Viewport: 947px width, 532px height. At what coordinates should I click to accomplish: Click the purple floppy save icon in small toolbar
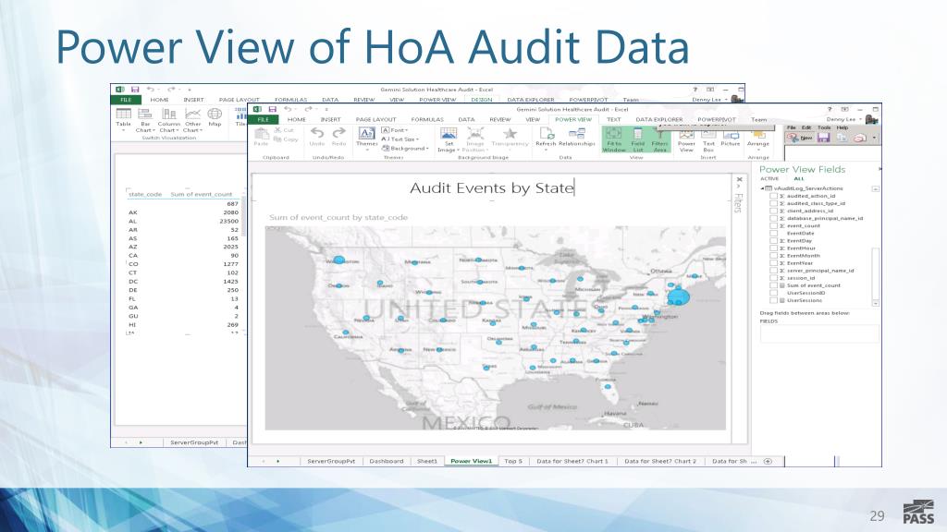click(823, 139)
